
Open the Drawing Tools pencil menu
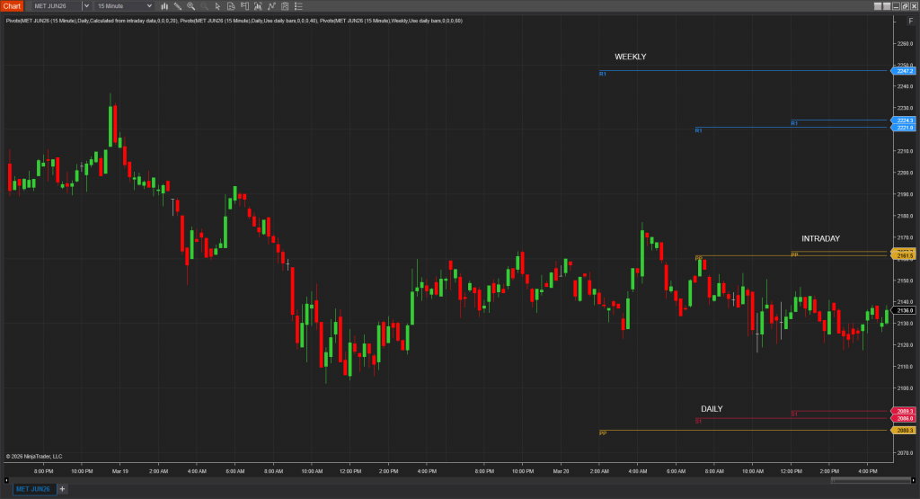point(178,6)
